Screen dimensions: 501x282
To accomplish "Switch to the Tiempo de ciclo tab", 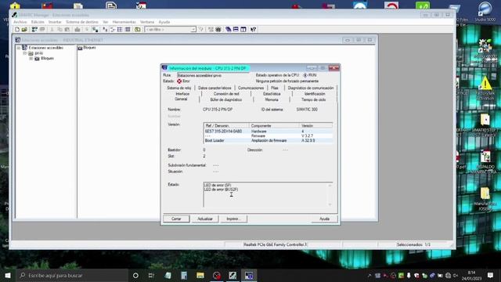I will pos(313,99).
